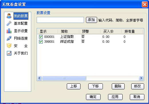Click the stock code input field
Screen dimensions: 149x104
tap(60, 20)
